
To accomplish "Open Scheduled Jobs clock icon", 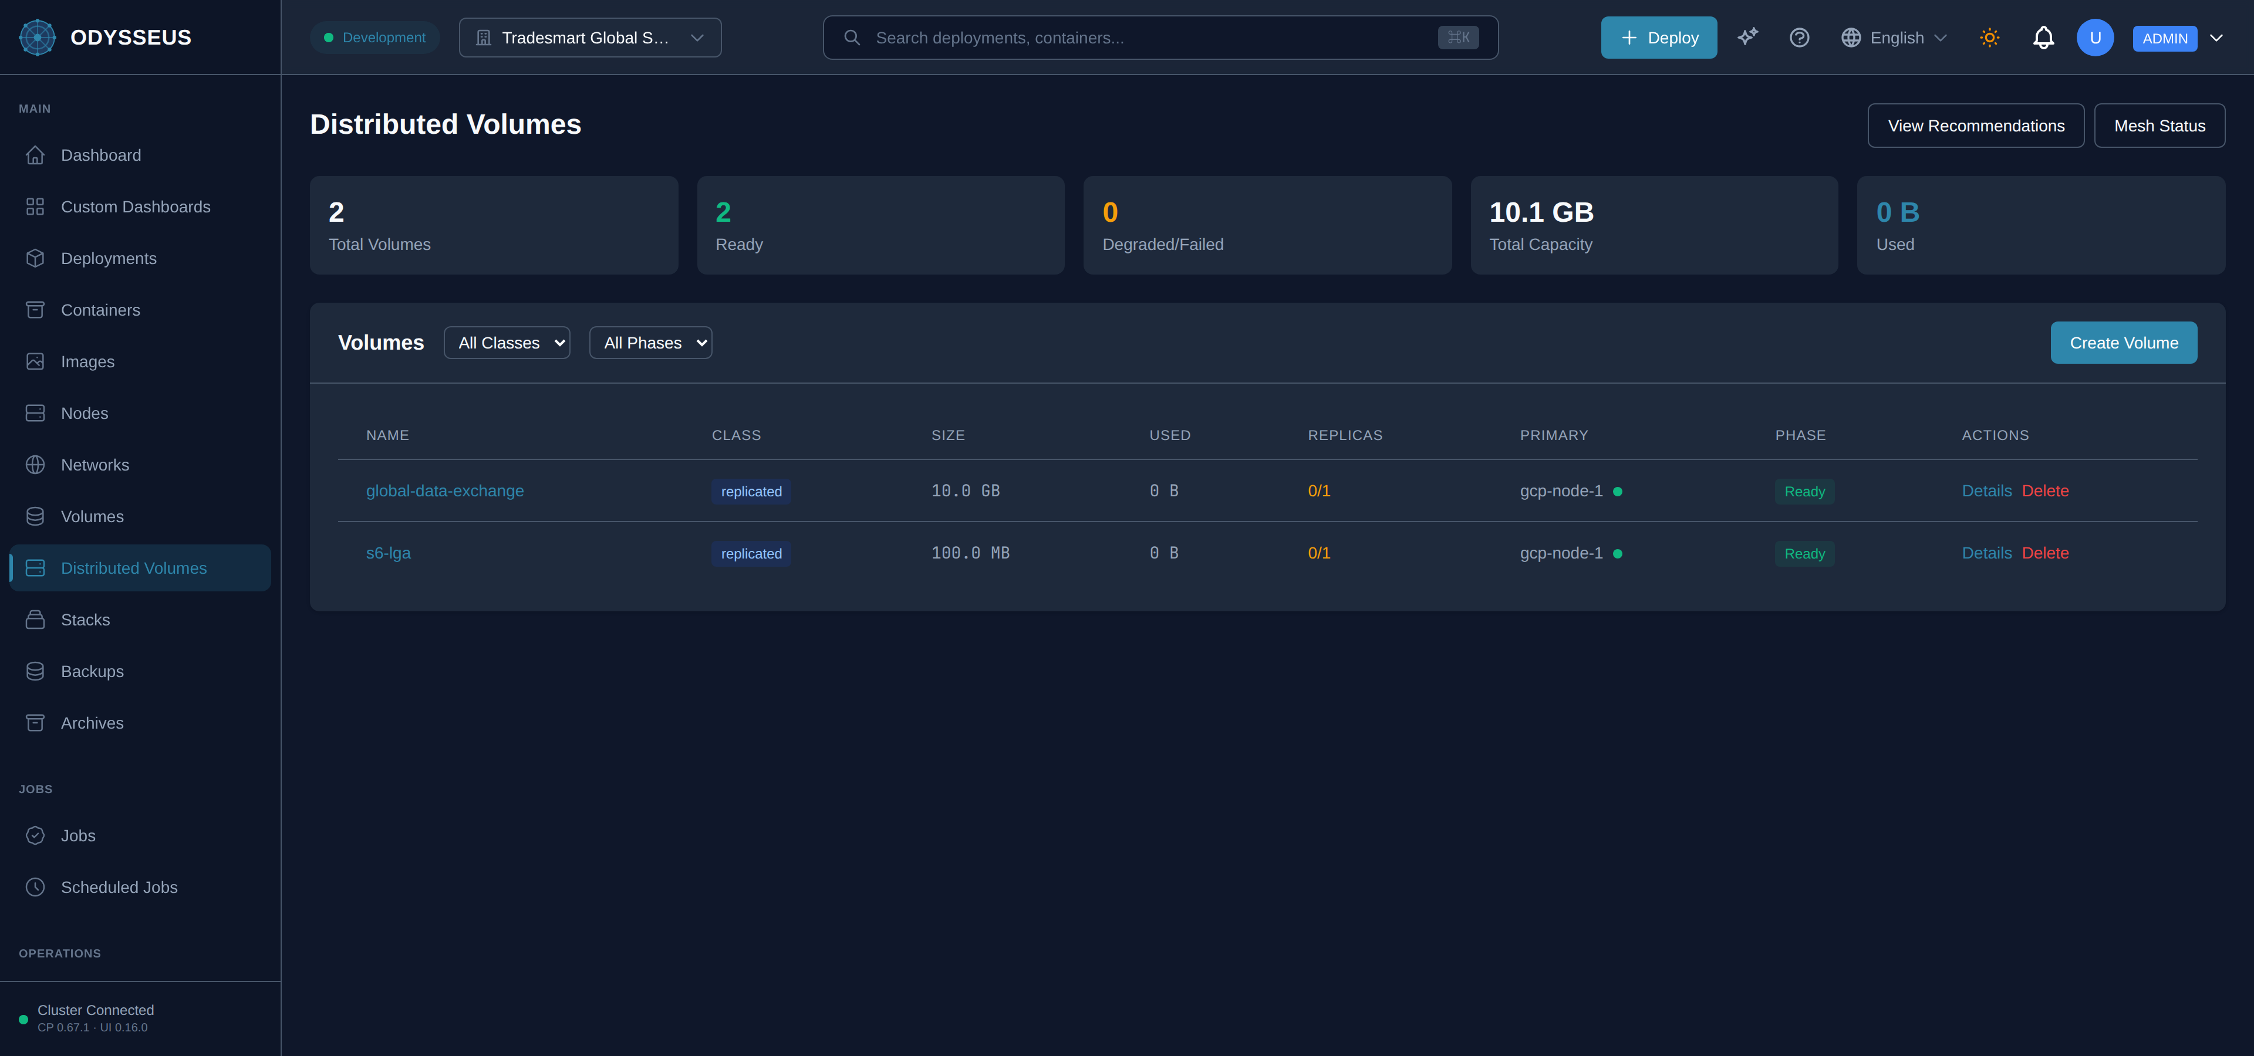I will [x=35, y=886].
